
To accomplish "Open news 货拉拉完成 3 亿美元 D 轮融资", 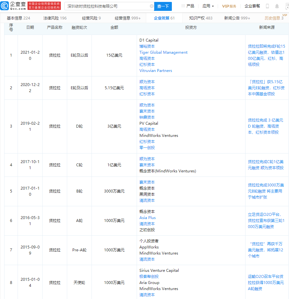I will coord(266,126).
